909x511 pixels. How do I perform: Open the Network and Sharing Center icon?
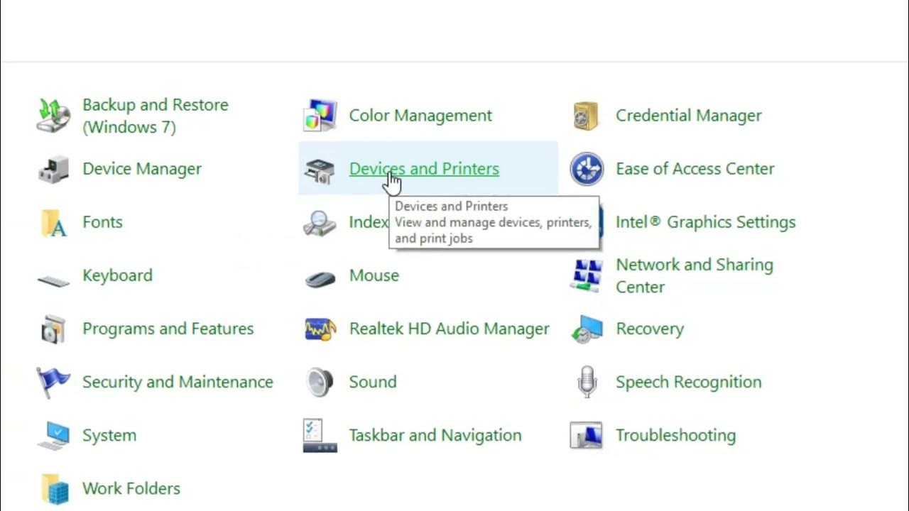(x=587, y=275)
